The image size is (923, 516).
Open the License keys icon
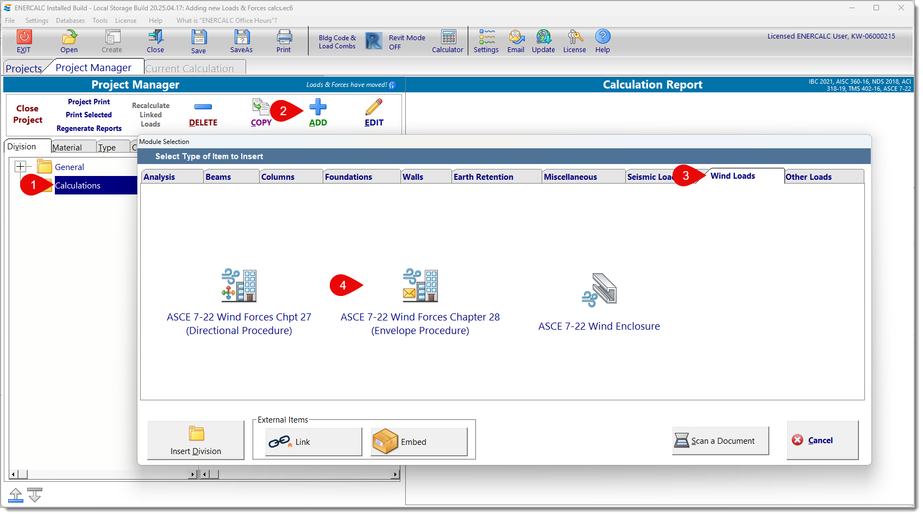pyautogui.click(x=575, y=36)
